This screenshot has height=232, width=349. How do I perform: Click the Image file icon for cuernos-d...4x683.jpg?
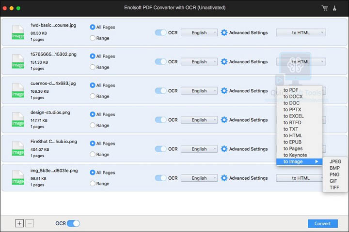[18, 90]
